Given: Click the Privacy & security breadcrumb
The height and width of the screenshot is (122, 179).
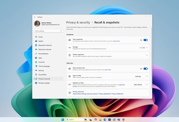Looking at the screenshot, I should coord(78,22).
